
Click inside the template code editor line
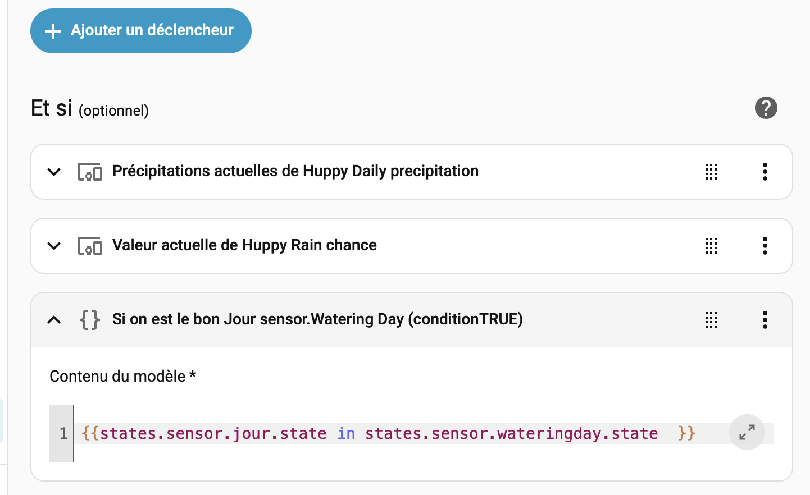click(393, 434)
